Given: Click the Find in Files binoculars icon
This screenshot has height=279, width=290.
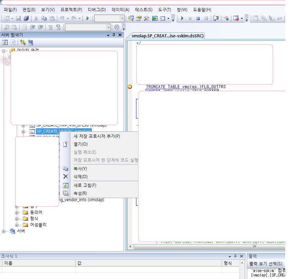Looking at the screenshot, I should [x=131, y=18].
